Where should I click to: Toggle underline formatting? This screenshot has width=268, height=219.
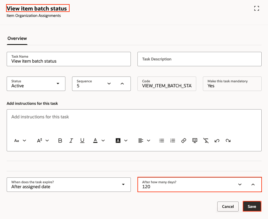tap(82, 141)
